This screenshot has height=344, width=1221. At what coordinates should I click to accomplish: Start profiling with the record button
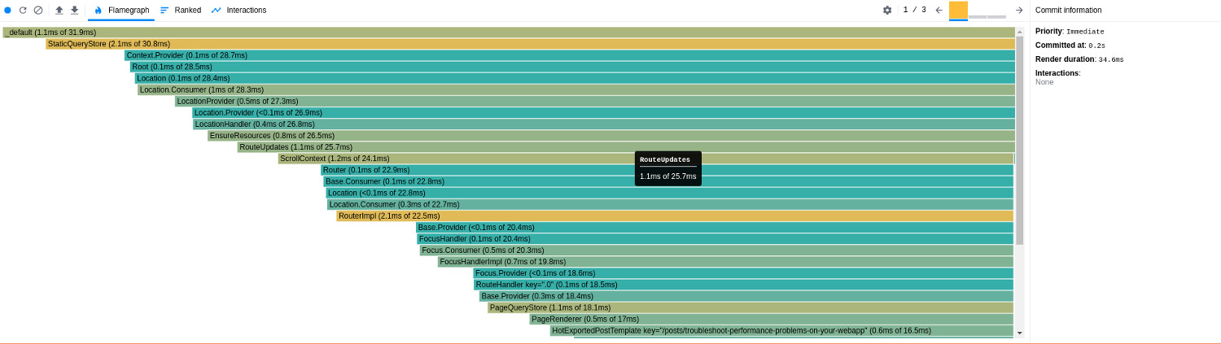[x=8, y=10]
